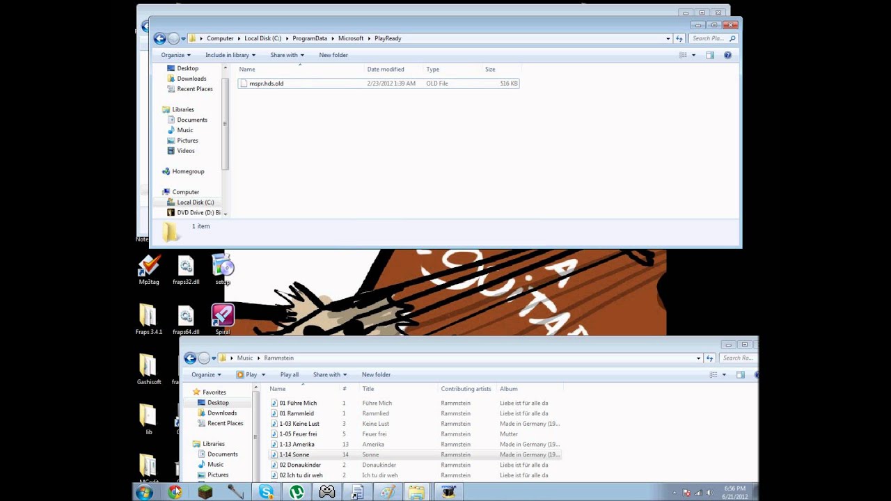This screenshot has width=891, height=501.
Task: Open Google Chrome from taskbar
Action: (x=175, y=493)
